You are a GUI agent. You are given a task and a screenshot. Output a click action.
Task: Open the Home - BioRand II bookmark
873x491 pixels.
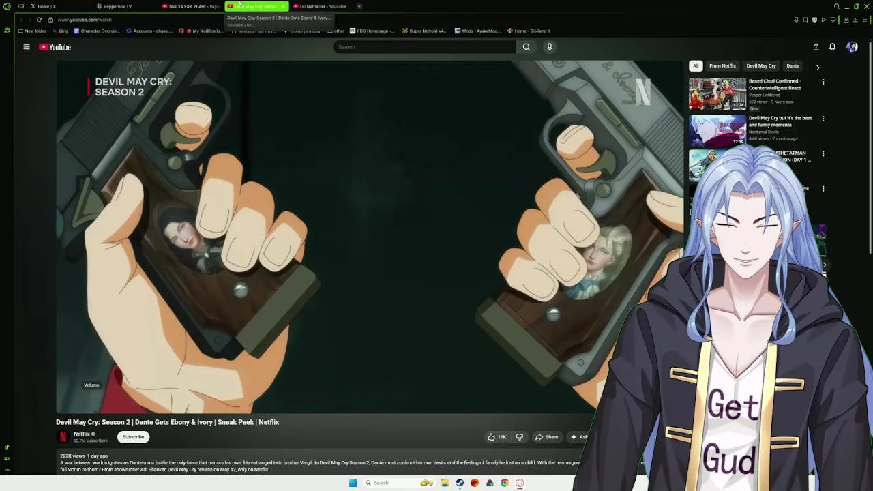click(529, 31)
